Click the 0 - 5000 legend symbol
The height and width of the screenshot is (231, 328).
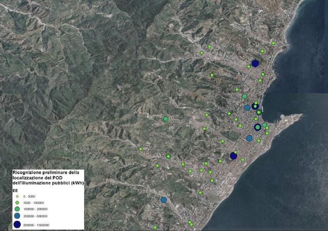point(16,196)
